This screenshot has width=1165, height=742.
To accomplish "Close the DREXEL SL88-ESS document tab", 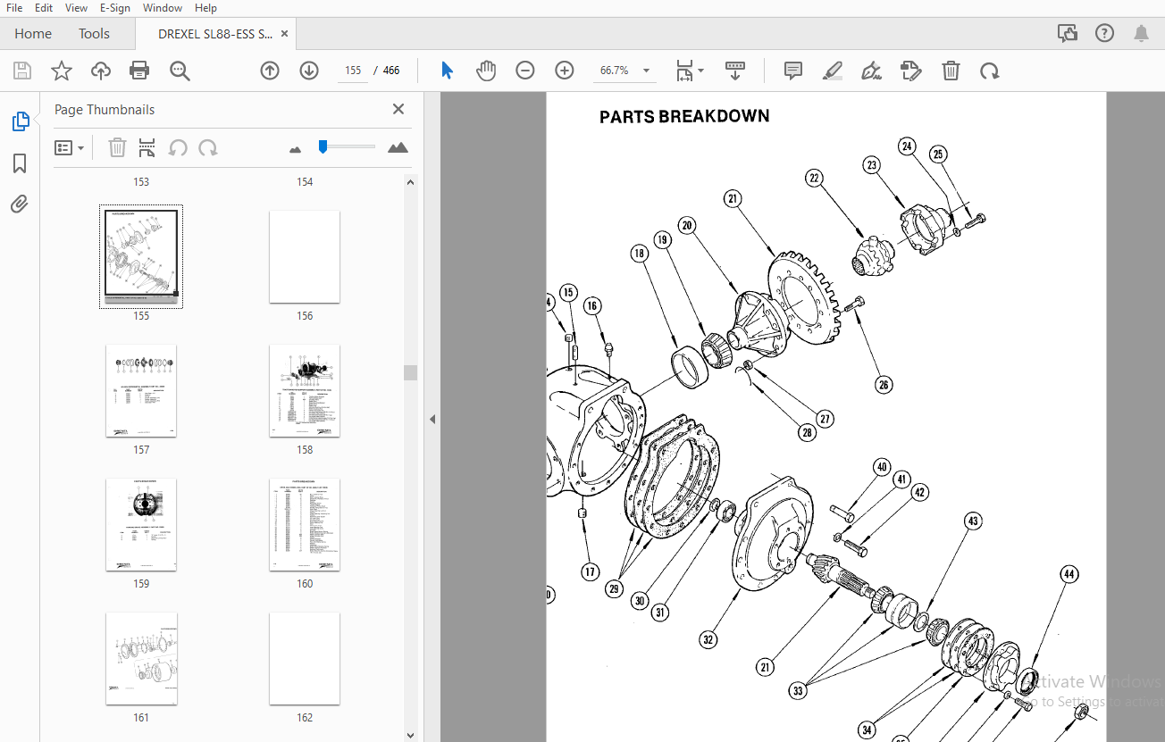I will (x=285, y=34).
